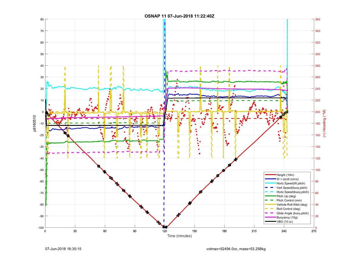Click the '-50' y-axis tick label

[x=41, y=170]
